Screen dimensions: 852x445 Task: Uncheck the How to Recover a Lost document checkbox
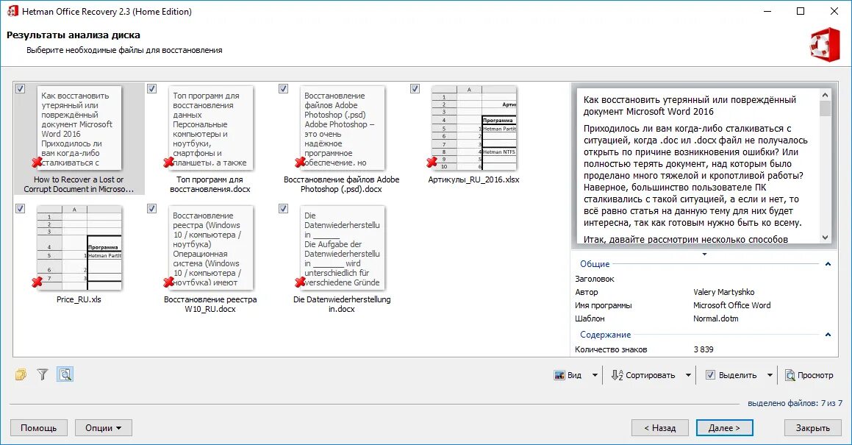[20, 89]
